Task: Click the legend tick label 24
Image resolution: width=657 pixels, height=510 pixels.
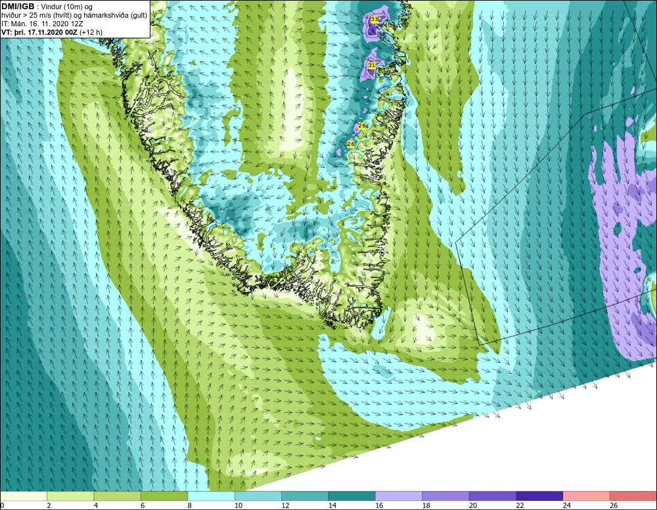Action: coord(567,505)
